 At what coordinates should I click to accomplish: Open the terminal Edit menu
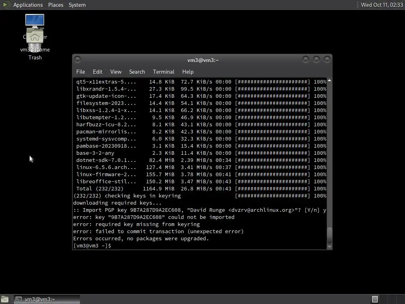tap(97, 72)
